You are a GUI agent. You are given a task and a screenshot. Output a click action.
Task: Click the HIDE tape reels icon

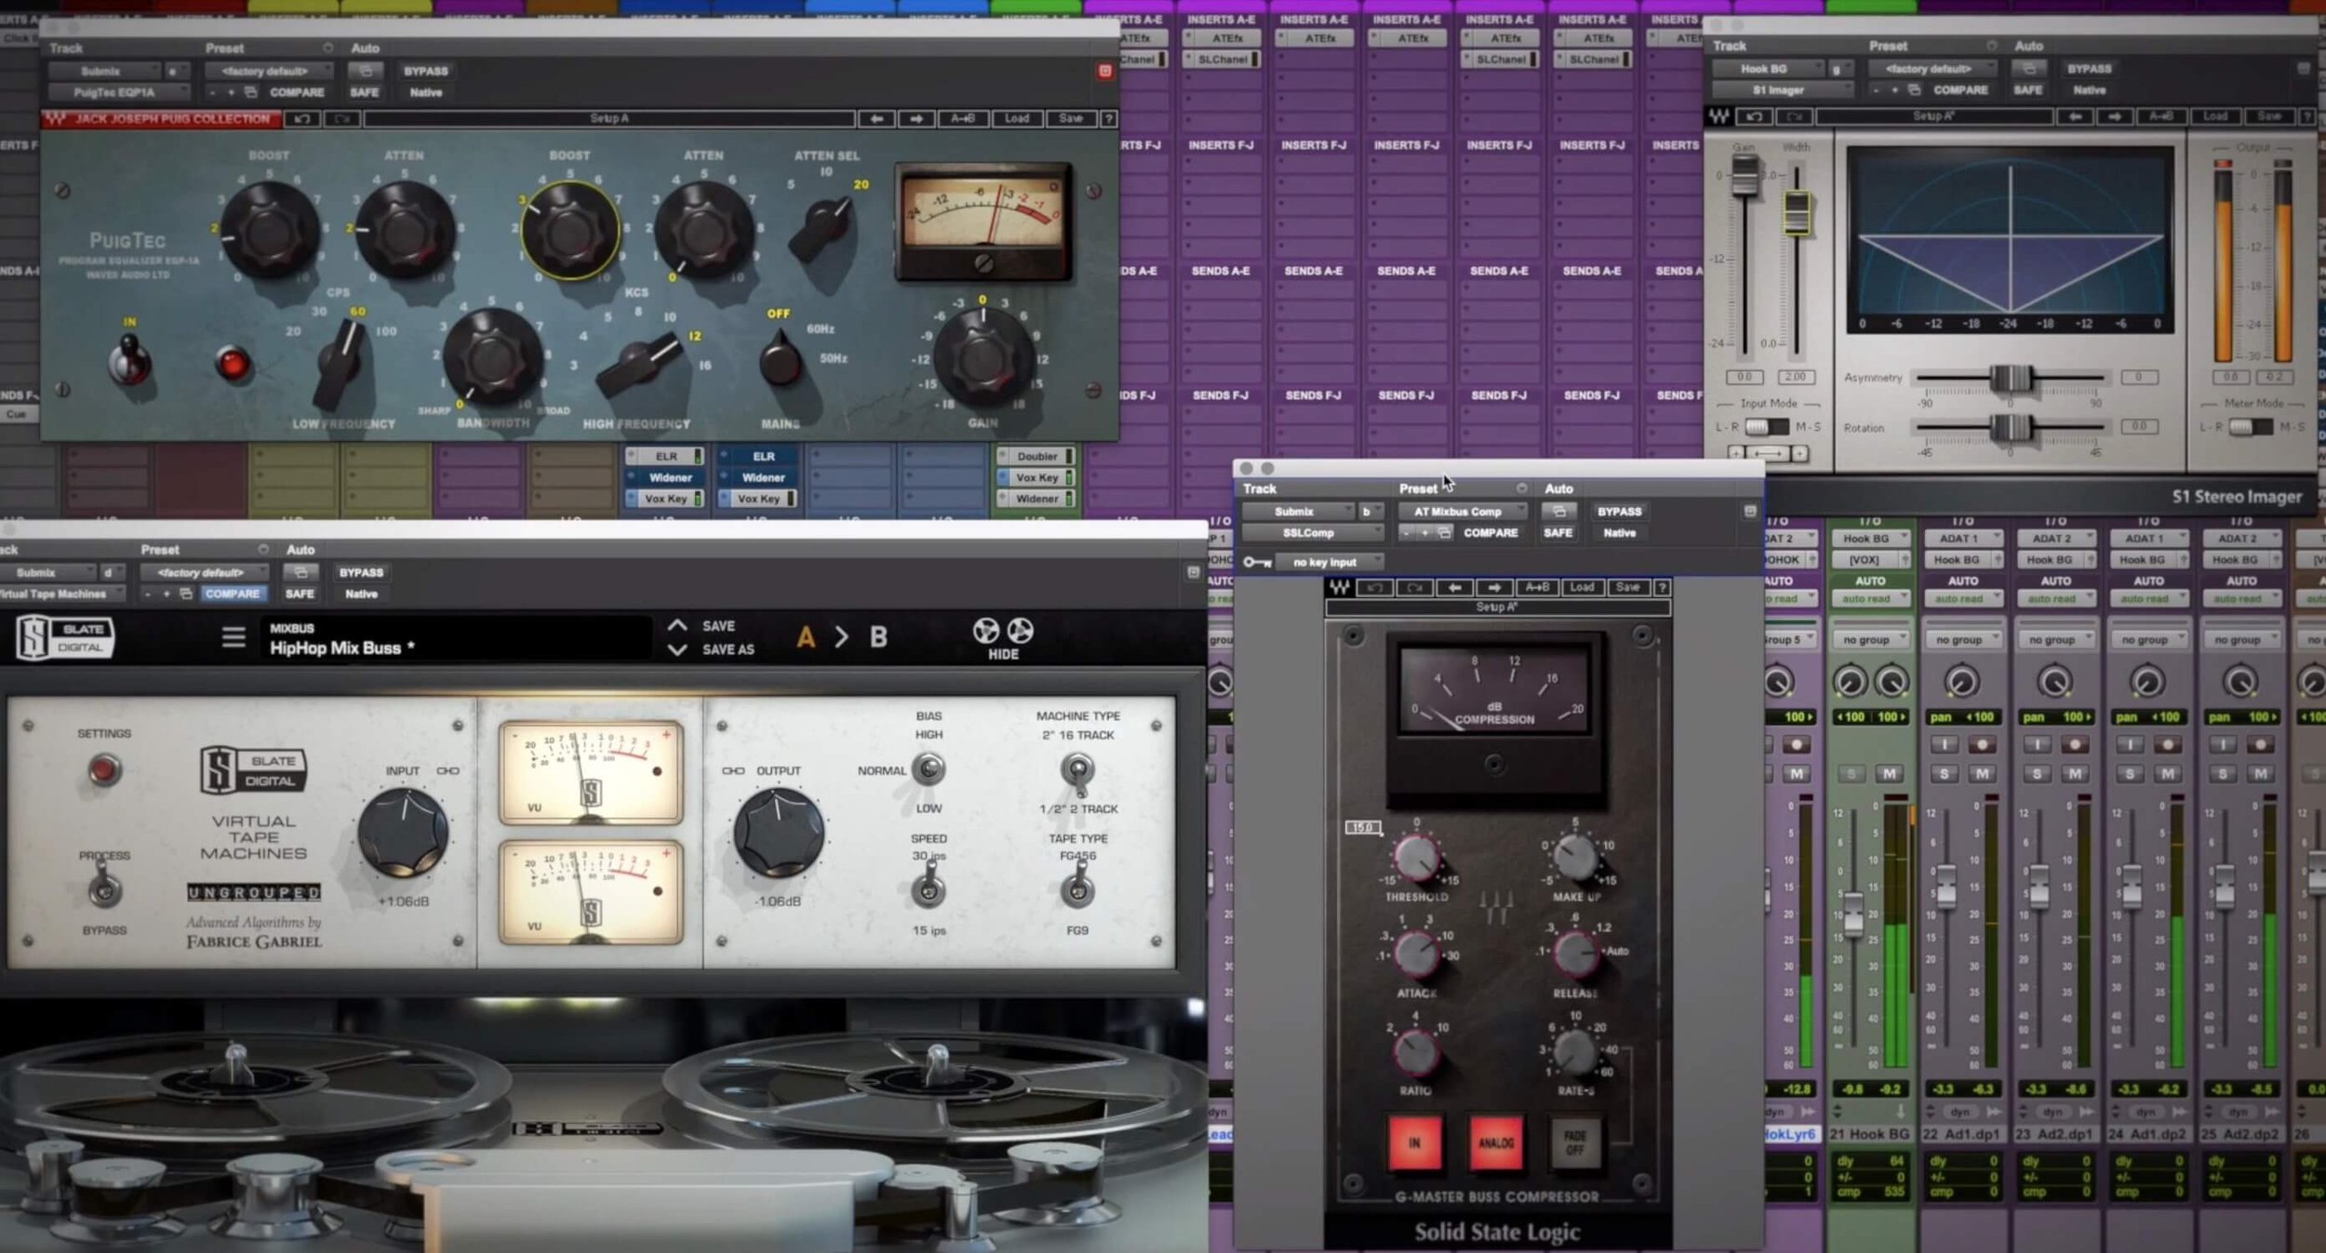click(1003, 639)
